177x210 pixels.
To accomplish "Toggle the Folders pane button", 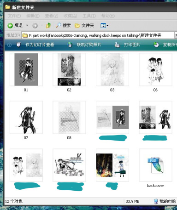I will pyautogui.click(x=84, y=25).
